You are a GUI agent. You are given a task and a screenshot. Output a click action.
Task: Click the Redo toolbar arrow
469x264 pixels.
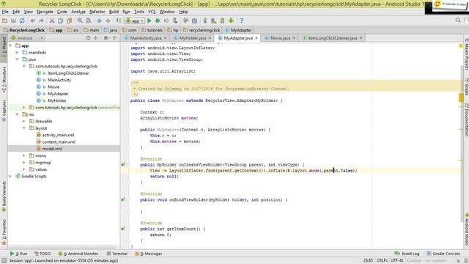[41, 21]
